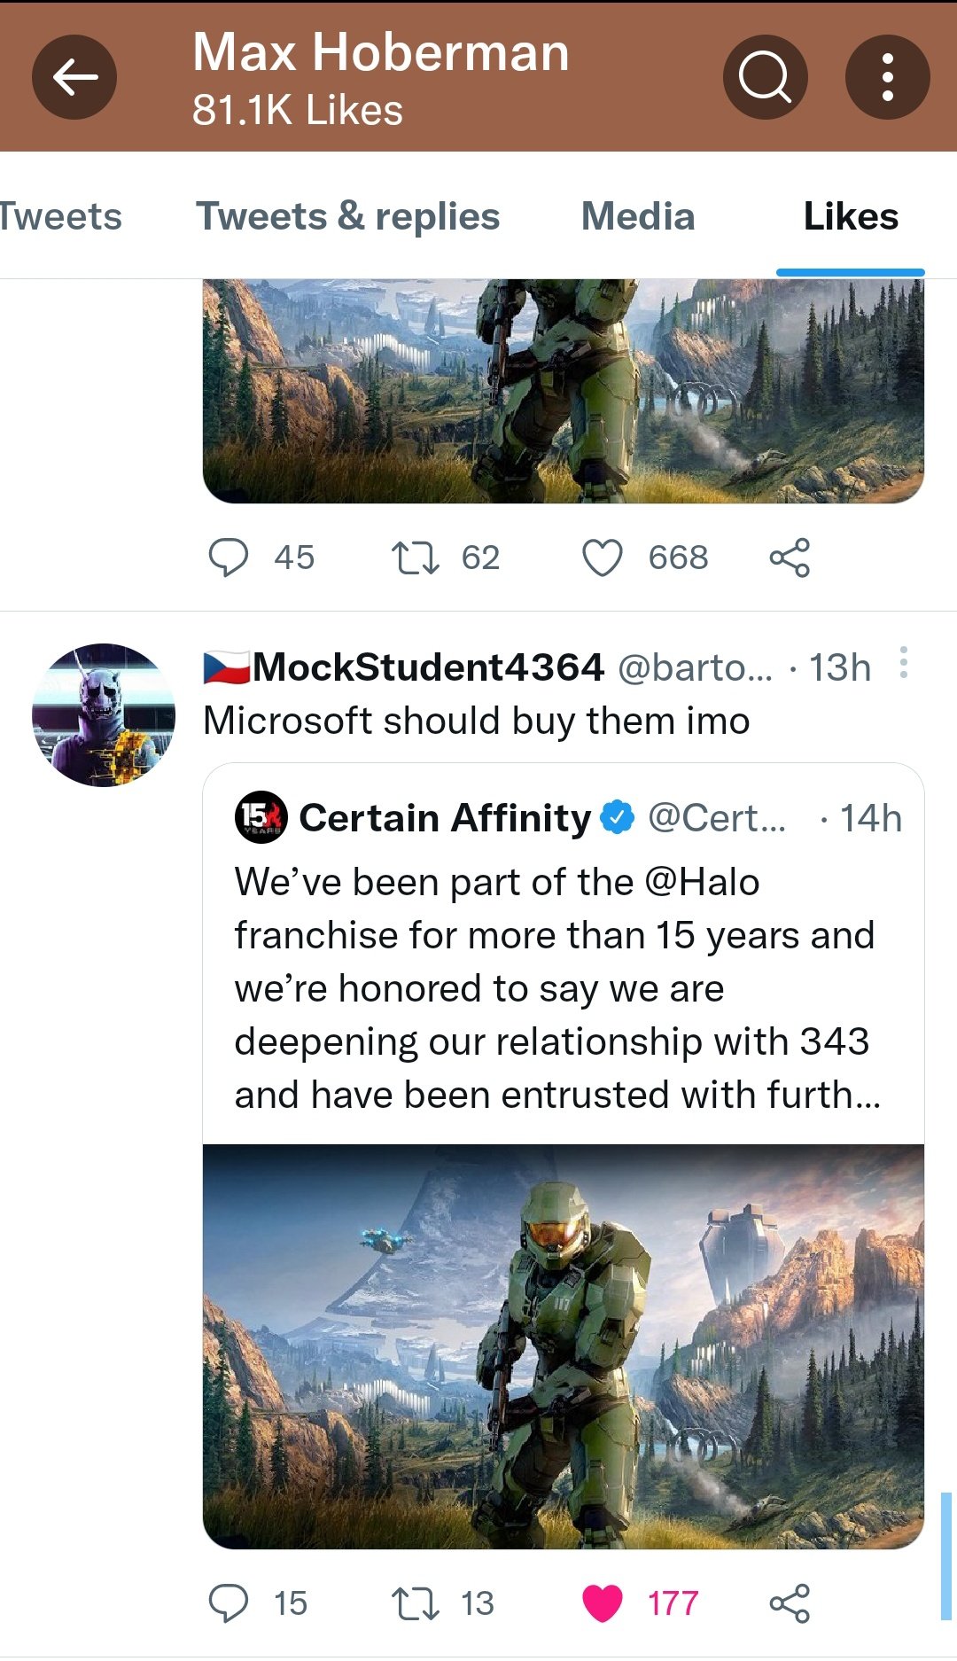This screenshot has height=1661, width=957.
Task: Reply to the tweet with 45 comments
Action: pyautogui.click(x=229, y=558)
